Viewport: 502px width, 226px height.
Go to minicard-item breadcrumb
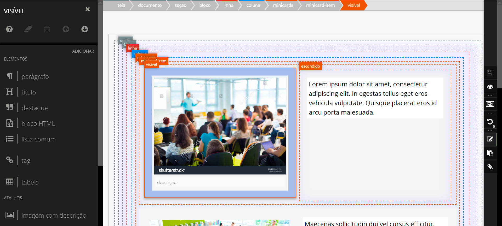(320, 5)
